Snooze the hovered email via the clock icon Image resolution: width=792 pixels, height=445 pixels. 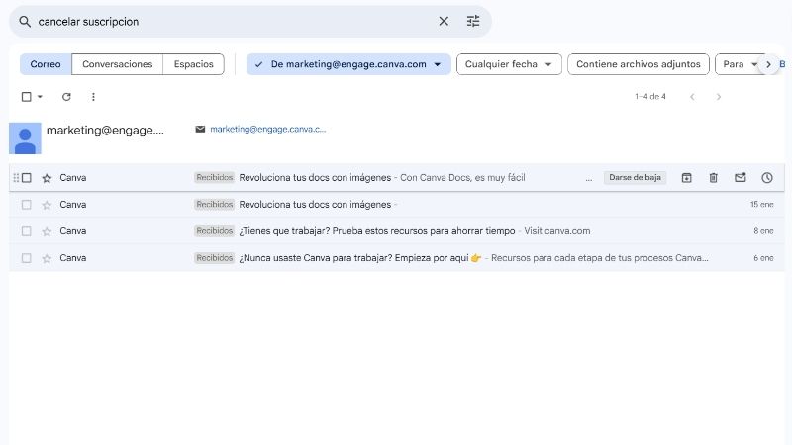tap(766, 178)
